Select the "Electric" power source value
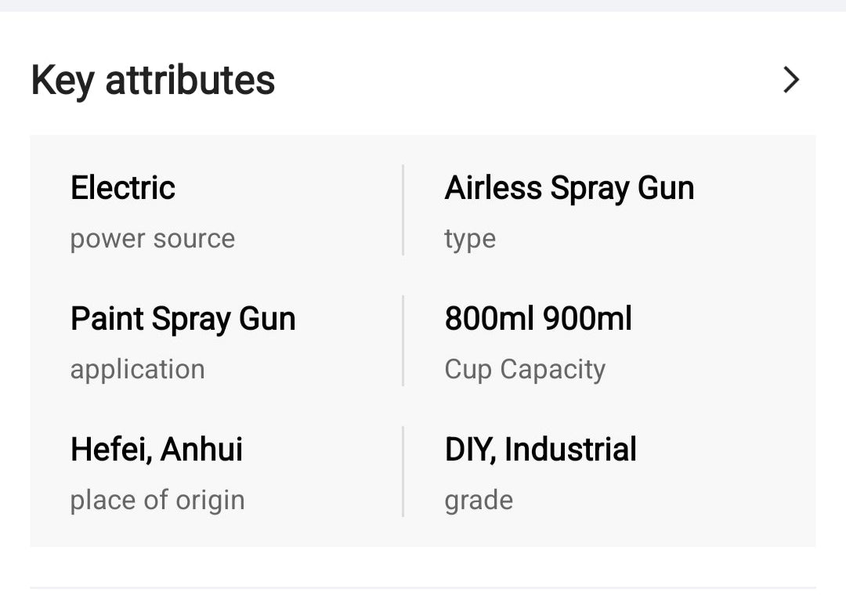846x600 pixels. click(123, 188)
